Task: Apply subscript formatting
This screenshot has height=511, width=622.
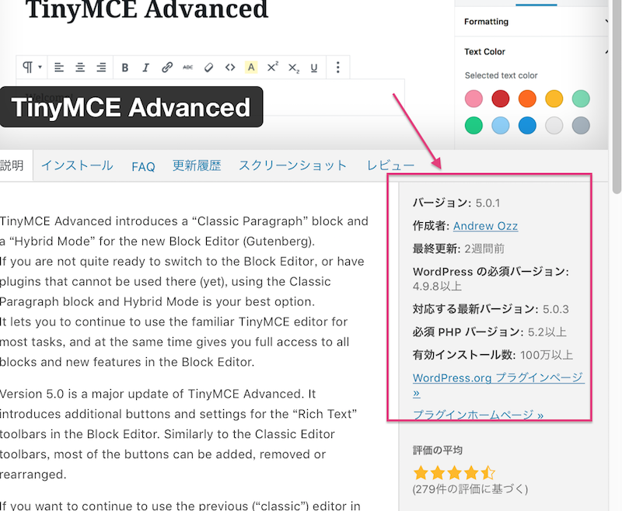Action: [294, 68]
